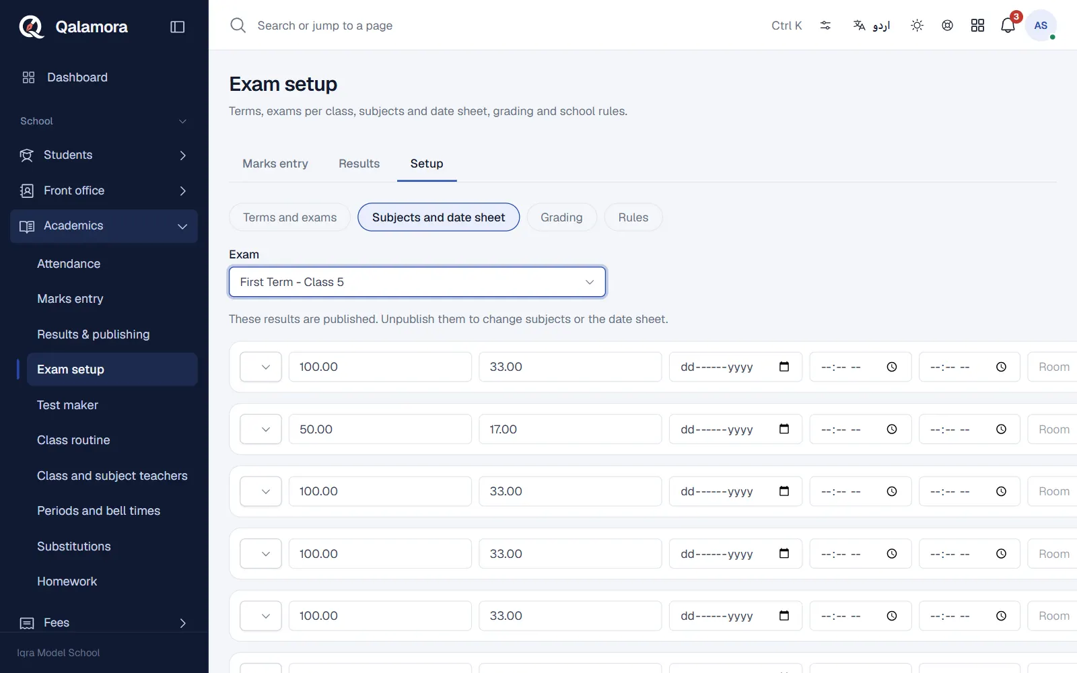This screenshot has height=673, width=1077.
Task: Open calendar picker in first row
Action: coord(784,367)
